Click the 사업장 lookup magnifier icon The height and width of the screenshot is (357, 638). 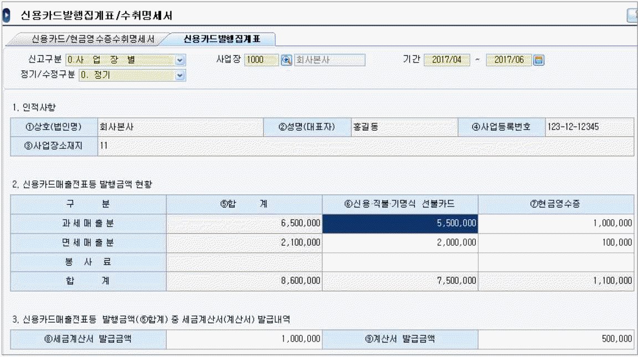[x=286, y=60]
